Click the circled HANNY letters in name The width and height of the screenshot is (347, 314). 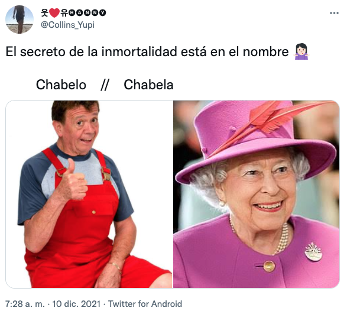[87, 13]
